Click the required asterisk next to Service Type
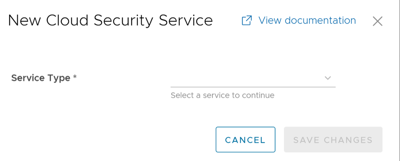400x161 pixels. [x=75, y=77]
